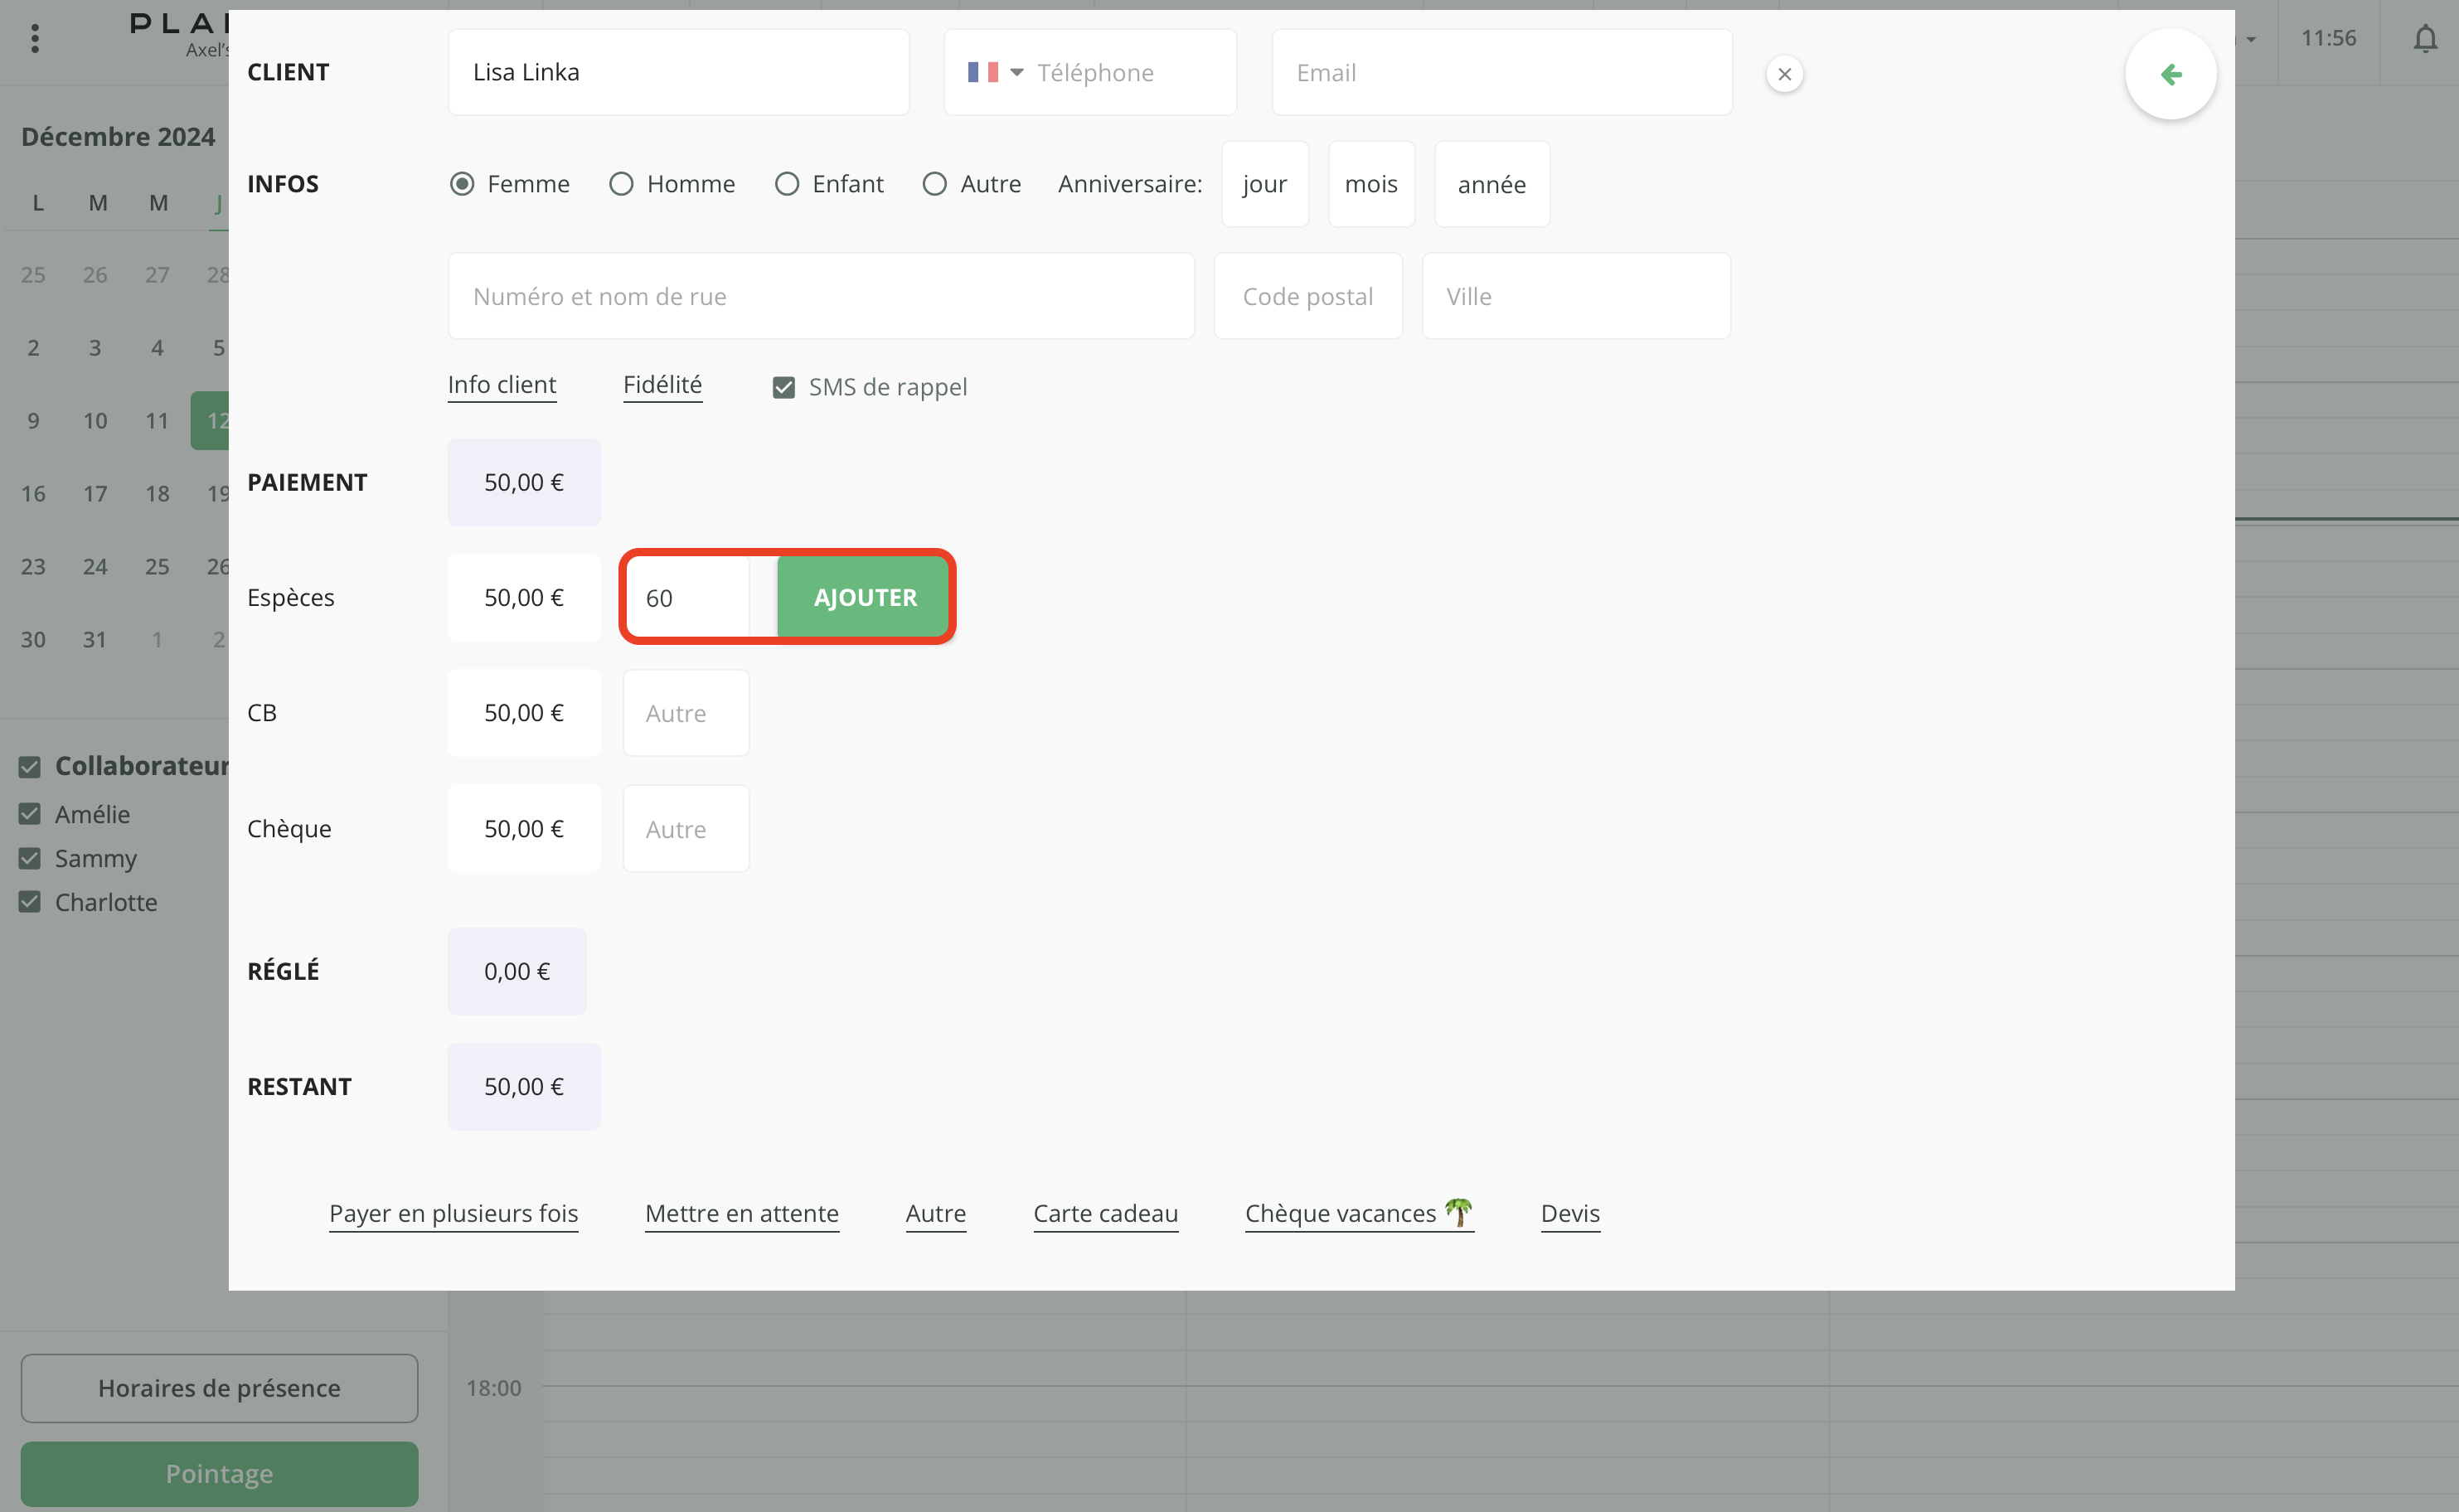Open the birthday mois selector
This screenshot has width=2459, height=1512.
[x=1371, y=184]
